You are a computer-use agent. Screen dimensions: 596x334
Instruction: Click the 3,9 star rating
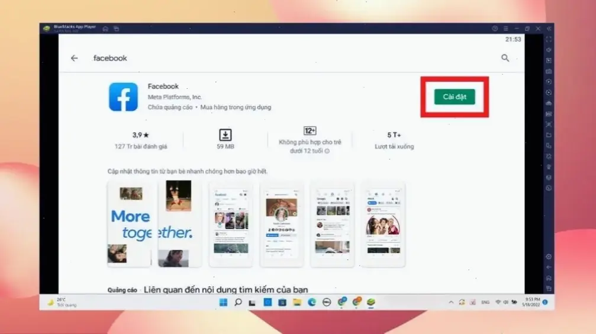pyautogui.click(x=141, y=135)
